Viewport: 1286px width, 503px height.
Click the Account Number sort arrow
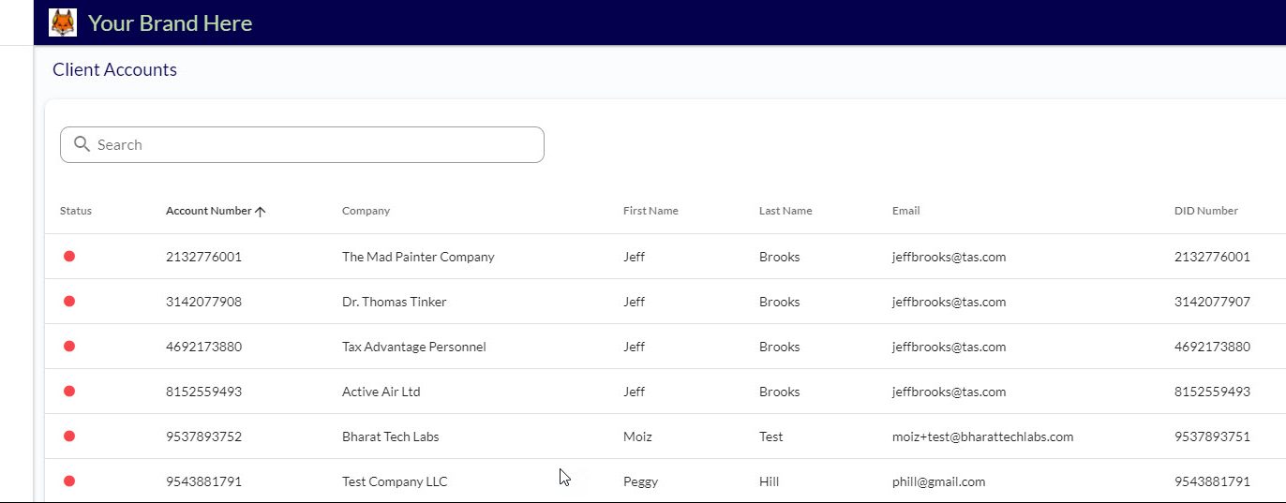coord(261,212)
